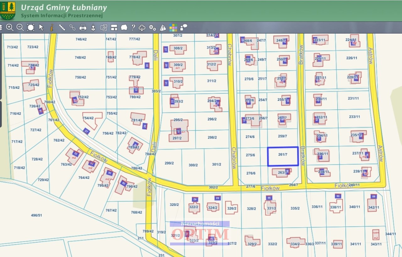Choose the measure ruler tool
The height and width of the screenshot is (257, 402).
click(x=62, y=27)
